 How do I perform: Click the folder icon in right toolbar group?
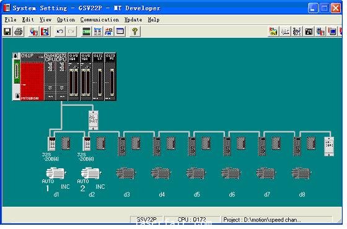[x=273, y=32]
